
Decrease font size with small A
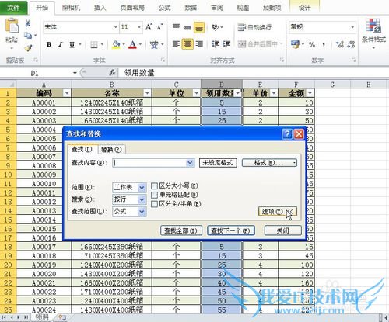160,27
